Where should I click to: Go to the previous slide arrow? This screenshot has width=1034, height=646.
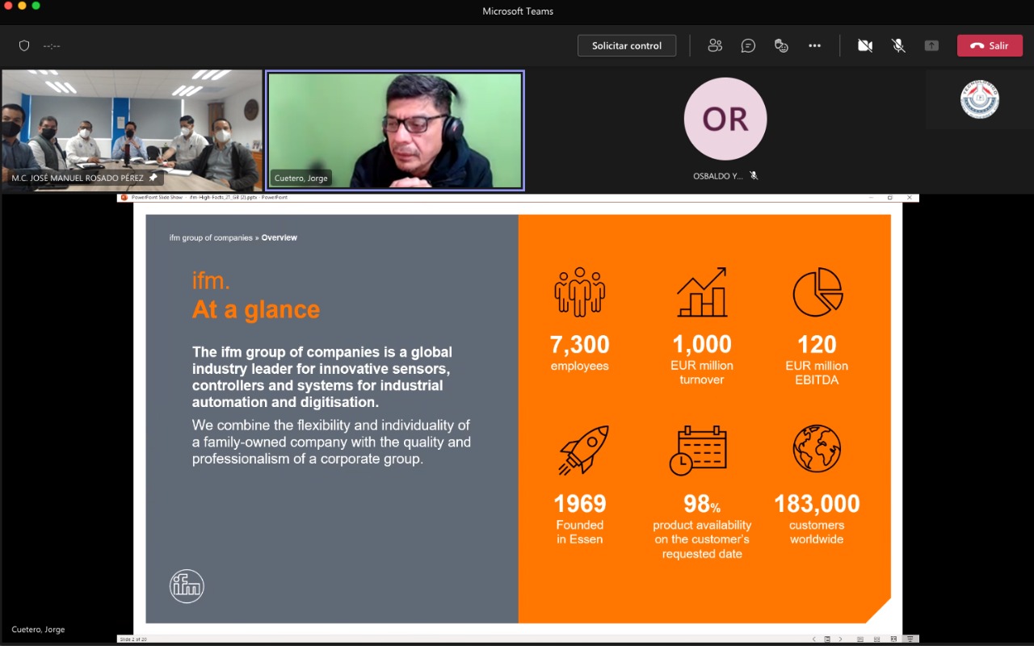pyautogui.click(x=814, y=639)
